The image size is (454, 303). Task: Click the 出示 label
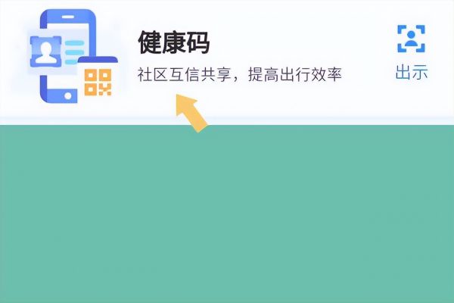tap(412, 72)
